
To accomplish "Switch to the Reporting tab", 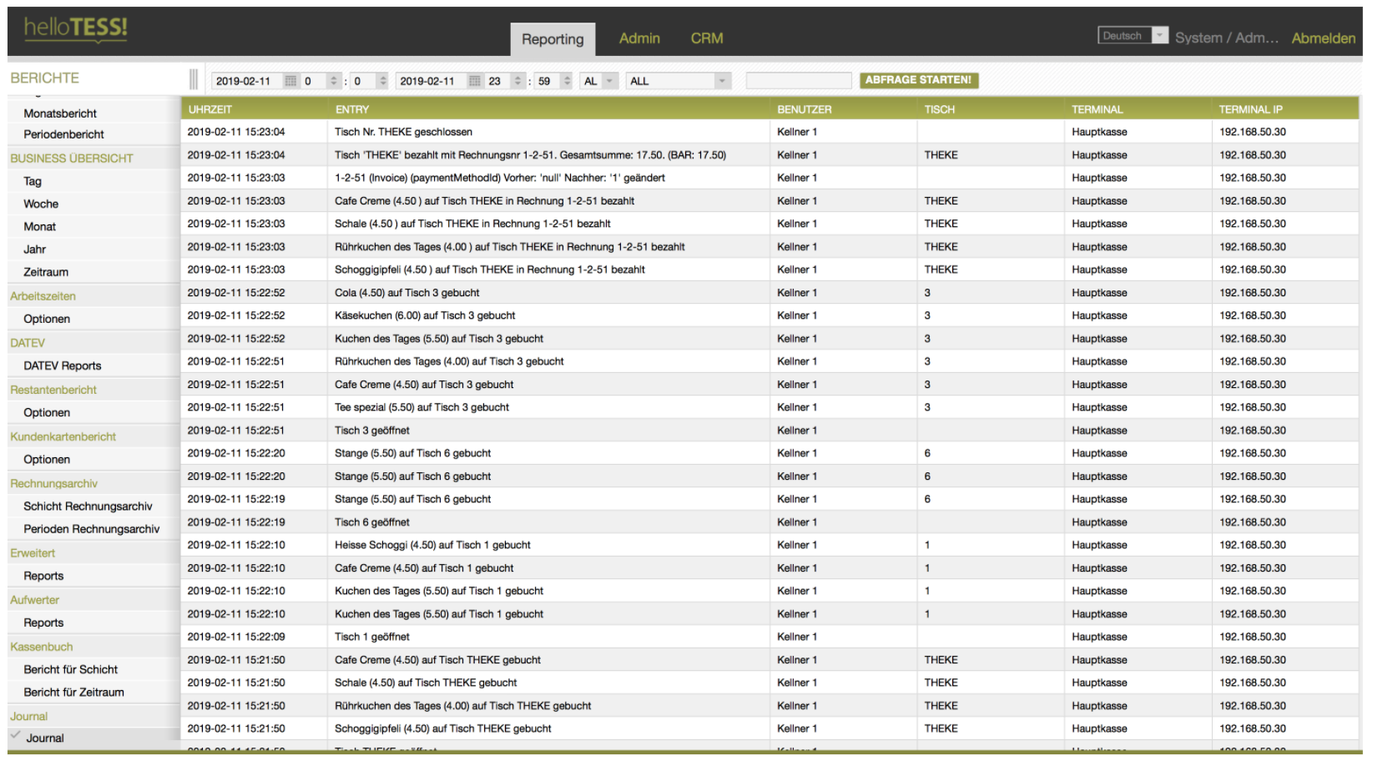I will click(x=553, y=39).
